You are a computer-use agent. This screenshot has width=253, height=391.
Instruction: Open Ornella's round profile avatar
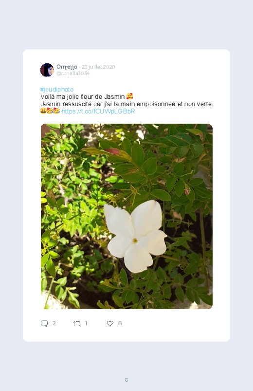coord(47,70)
